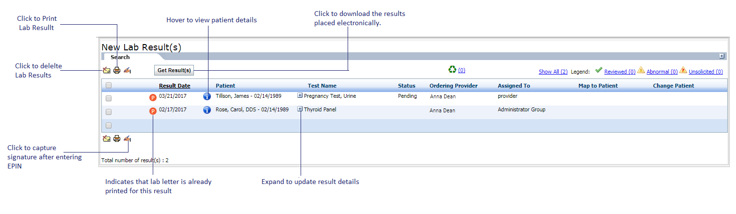Image resolution: width=736 pixels, height=214 pixels.
Task: Click the green Reviewed checkmark legend icon
Action: click(599, 70)
